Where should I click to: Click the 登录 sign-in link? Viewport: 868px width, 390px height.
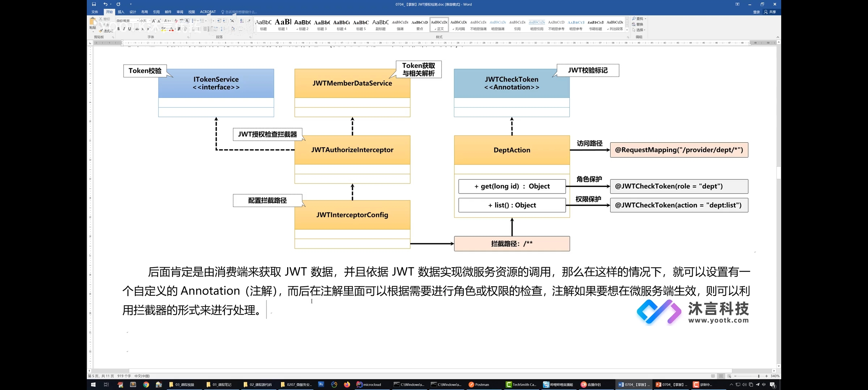(756, 12)
